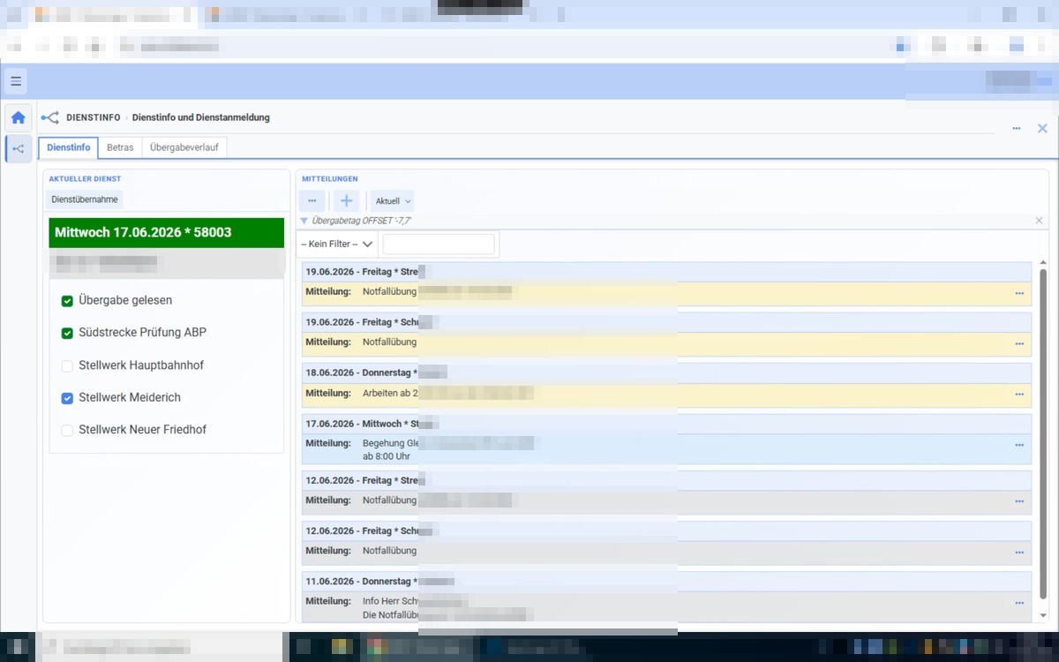The image size is (1059, 662).
Task: Uncheck Übergabe gelesen checkbox
Action: (67, 301)
